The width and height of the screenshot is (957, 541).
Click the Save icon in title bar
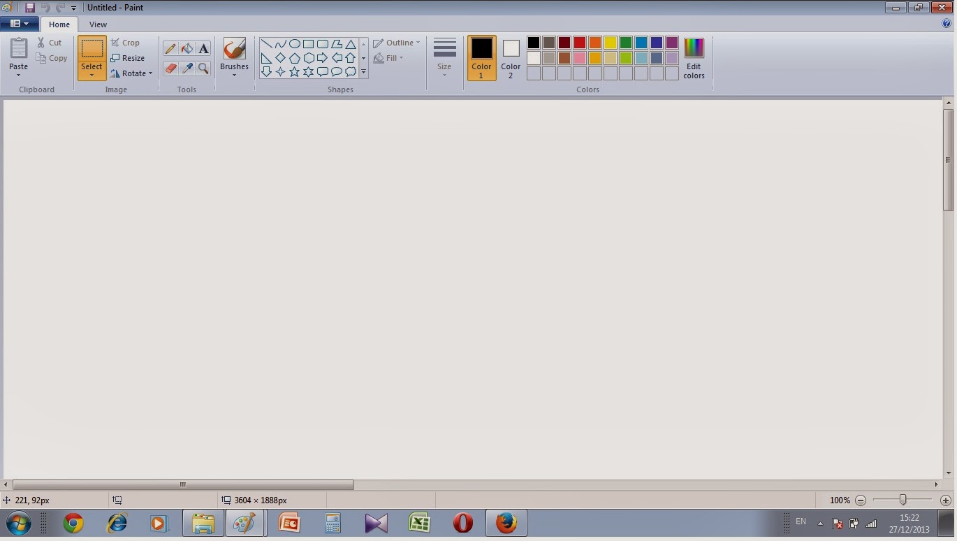click(30, 8)
